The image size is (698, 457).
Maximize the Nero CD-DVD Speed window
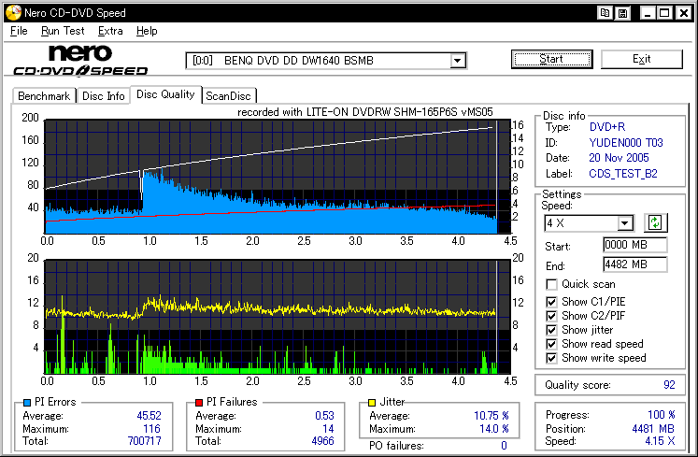tap(663, 13)
